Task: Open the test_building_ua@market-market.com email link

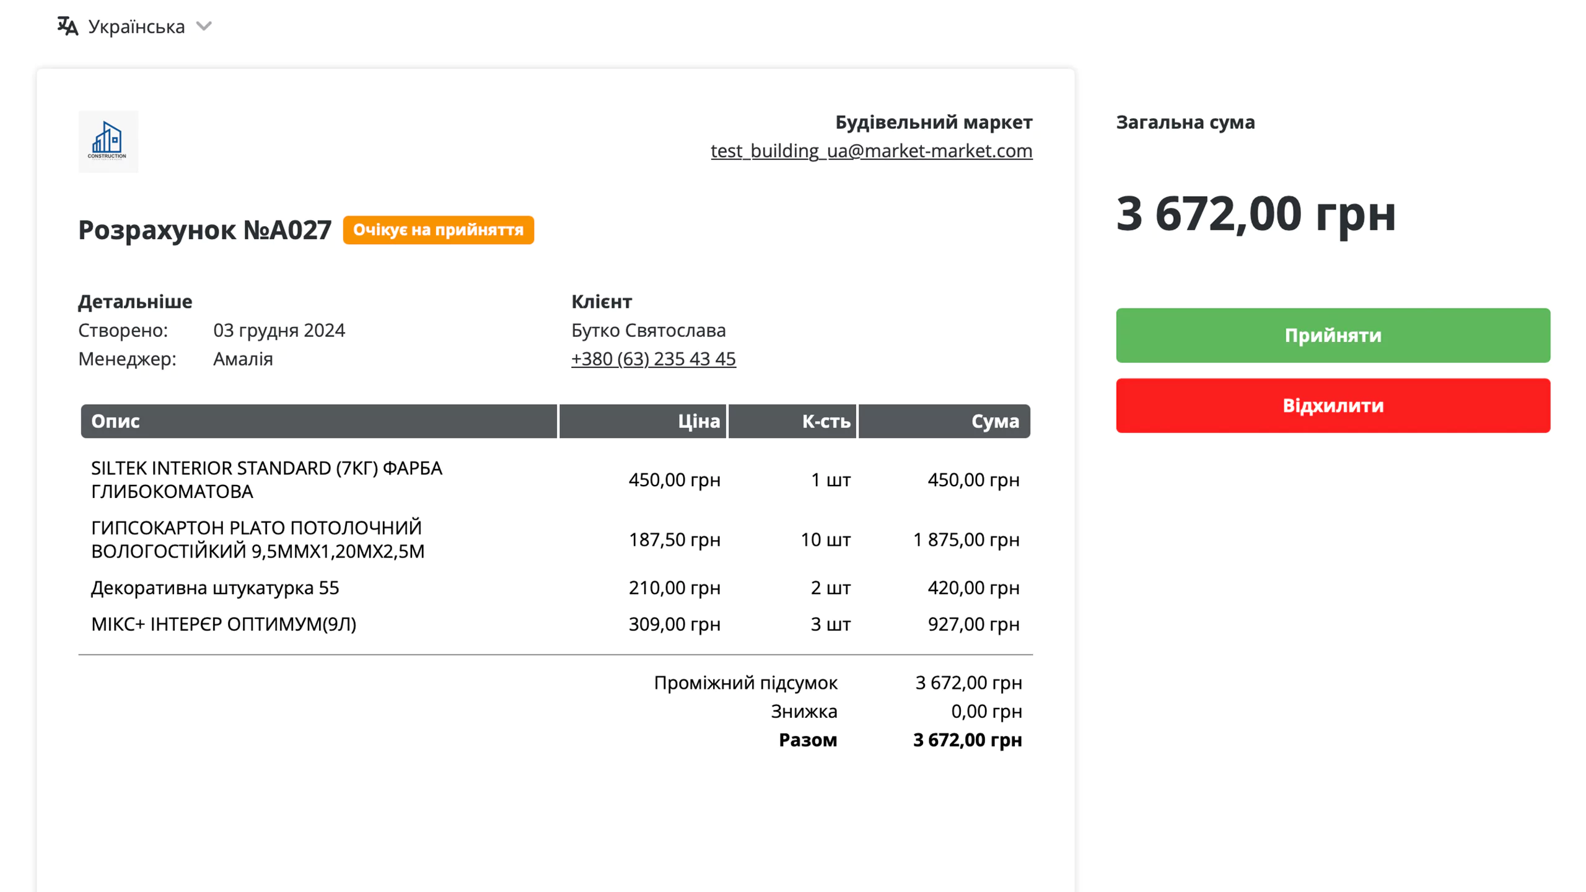Action: click(x=871, y=151)
